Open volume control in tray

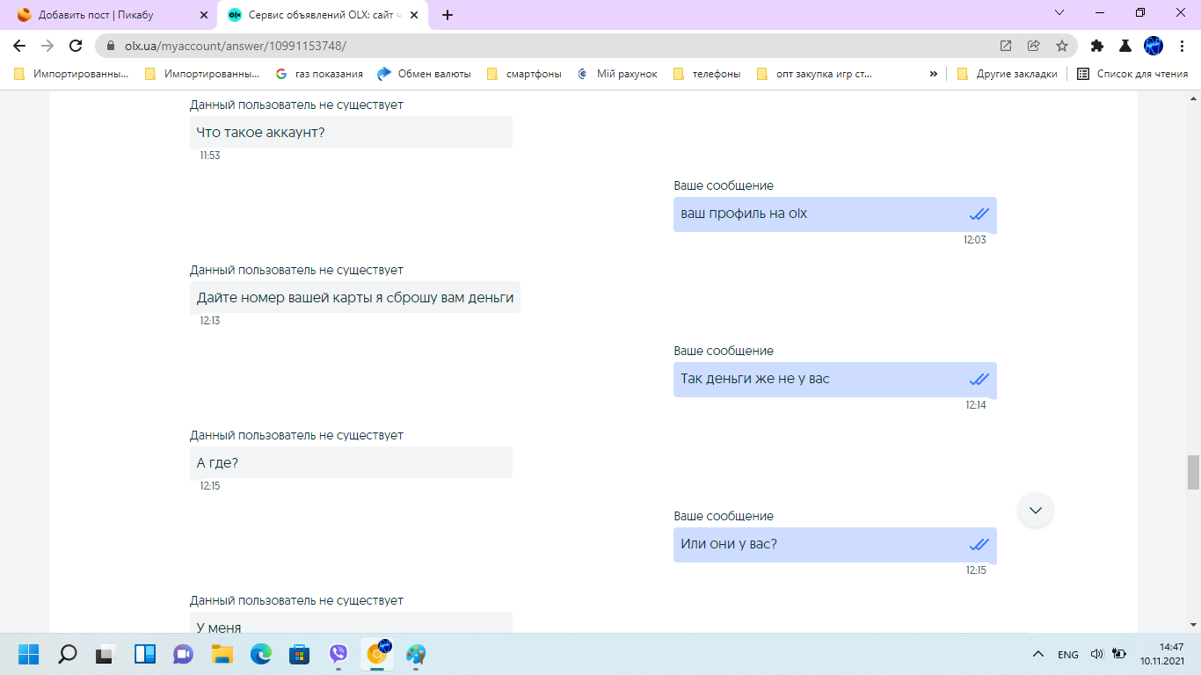(x=1096, y=654)
